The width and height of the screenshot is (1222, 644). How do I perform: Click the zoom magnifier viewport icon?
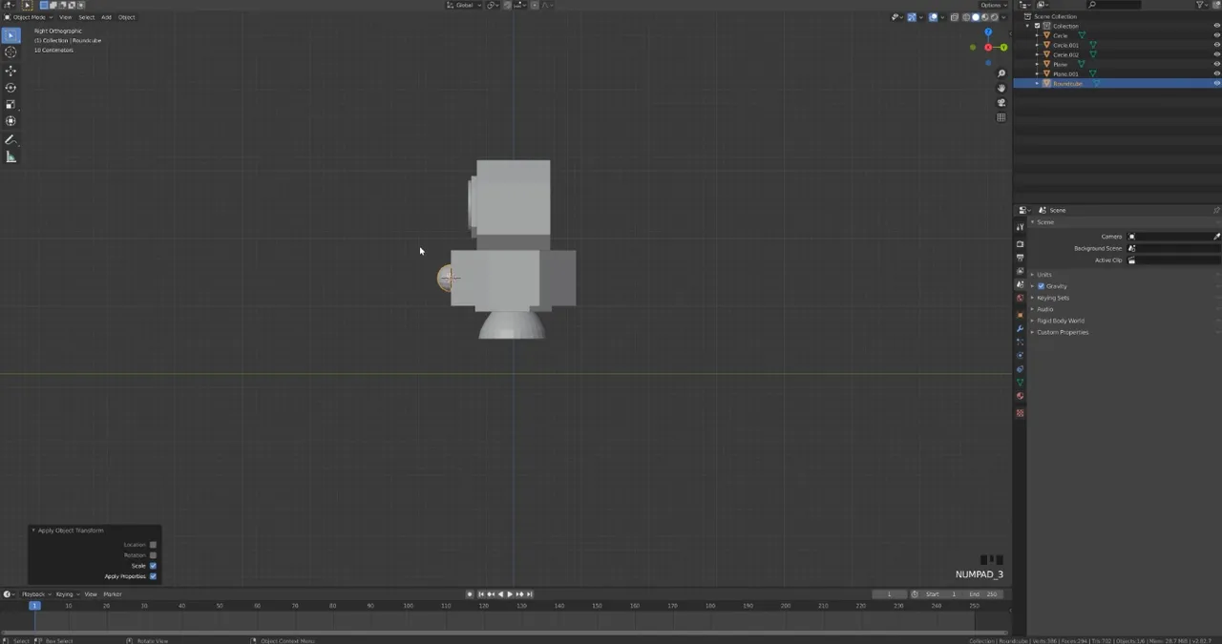pyautogui.click(x=1001, y=73)
